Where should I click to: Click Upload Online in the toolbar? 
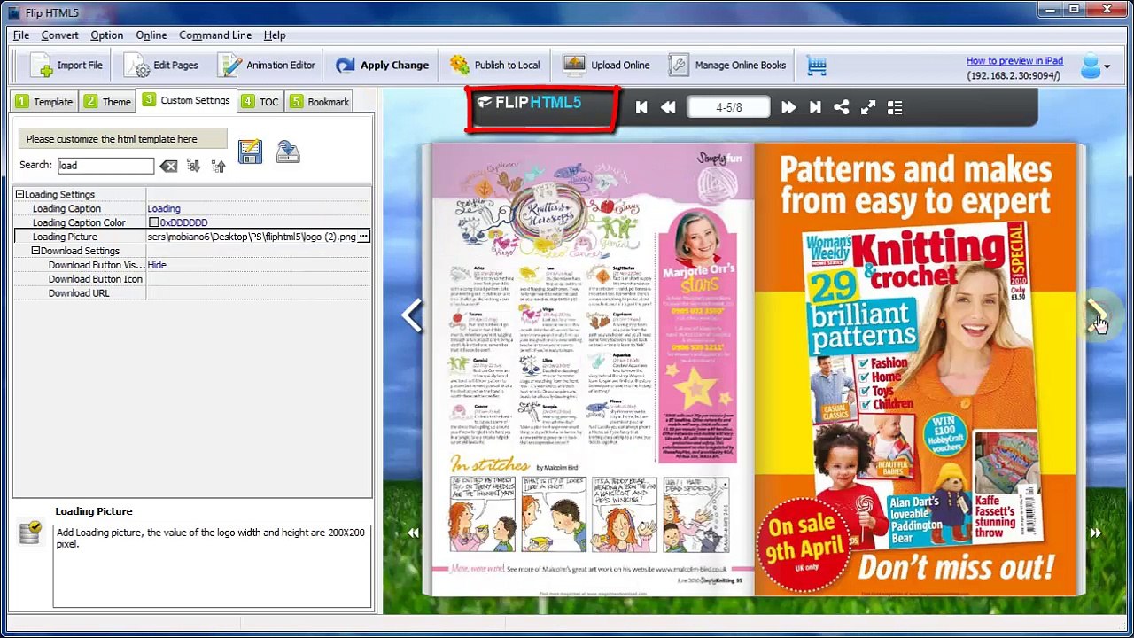(607, 66)
